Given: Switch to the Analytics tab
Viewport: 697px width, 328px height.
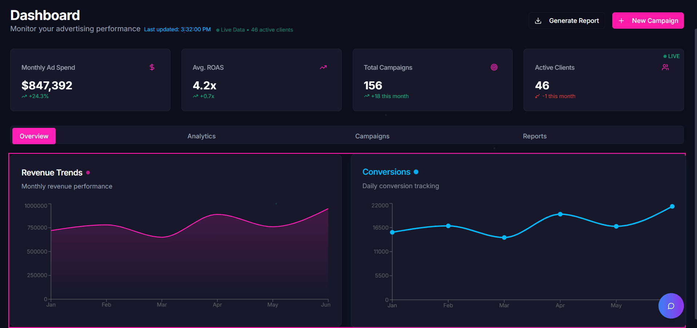Looking at the screenshot, I should click(201, 136).
